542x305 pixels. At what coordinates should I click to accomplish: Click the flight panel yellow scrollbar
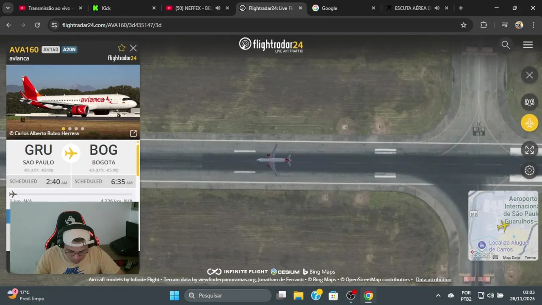tap(137, 160)
